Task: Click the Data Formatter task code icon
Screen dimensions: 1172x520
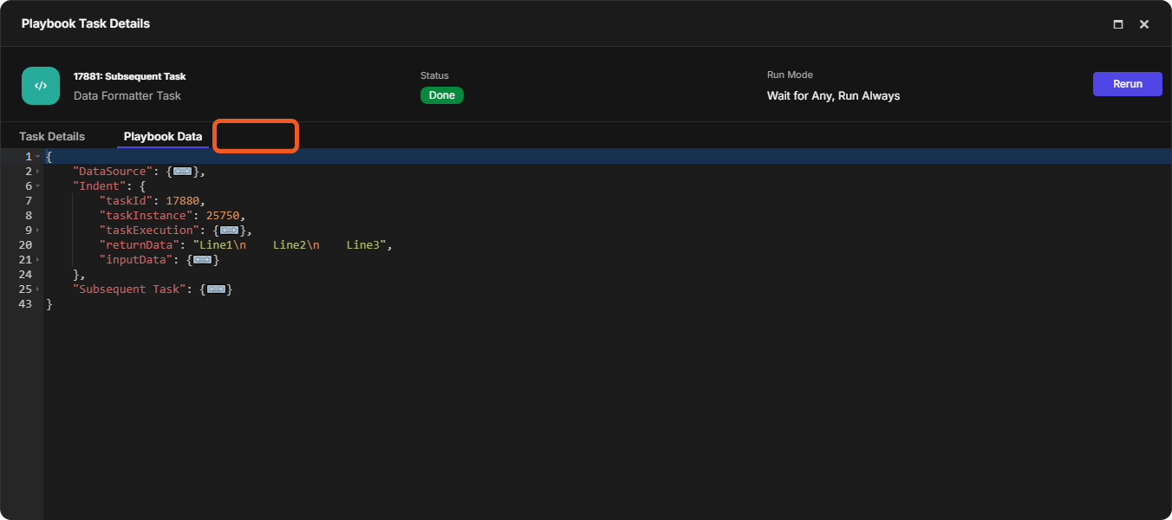Action: pos(41,86)
